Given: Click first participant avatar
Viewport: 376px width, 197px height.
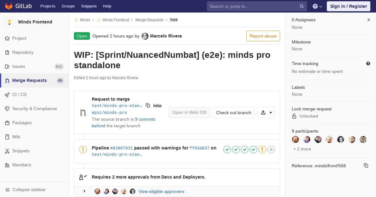Looking at the screenshot, I should (x=295, y=139).
